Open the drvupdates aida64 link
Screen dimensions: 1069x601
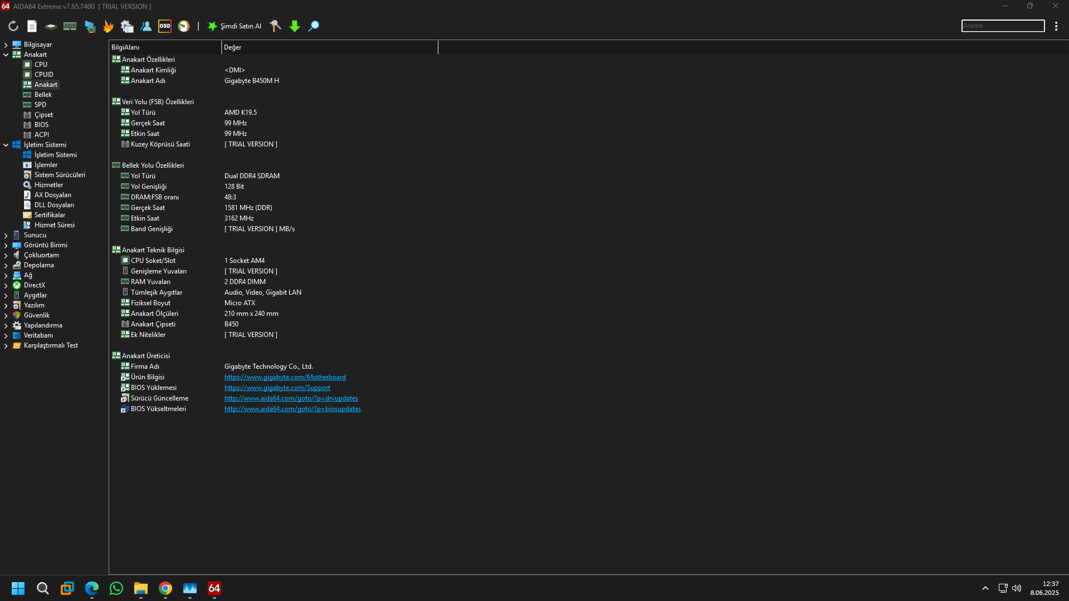(x=291, y=398)
